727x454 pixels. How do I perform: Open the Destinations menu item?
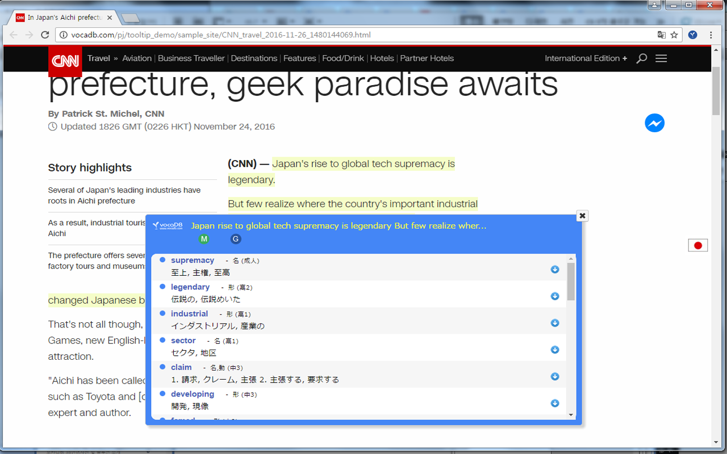click(x=254, y=58)
